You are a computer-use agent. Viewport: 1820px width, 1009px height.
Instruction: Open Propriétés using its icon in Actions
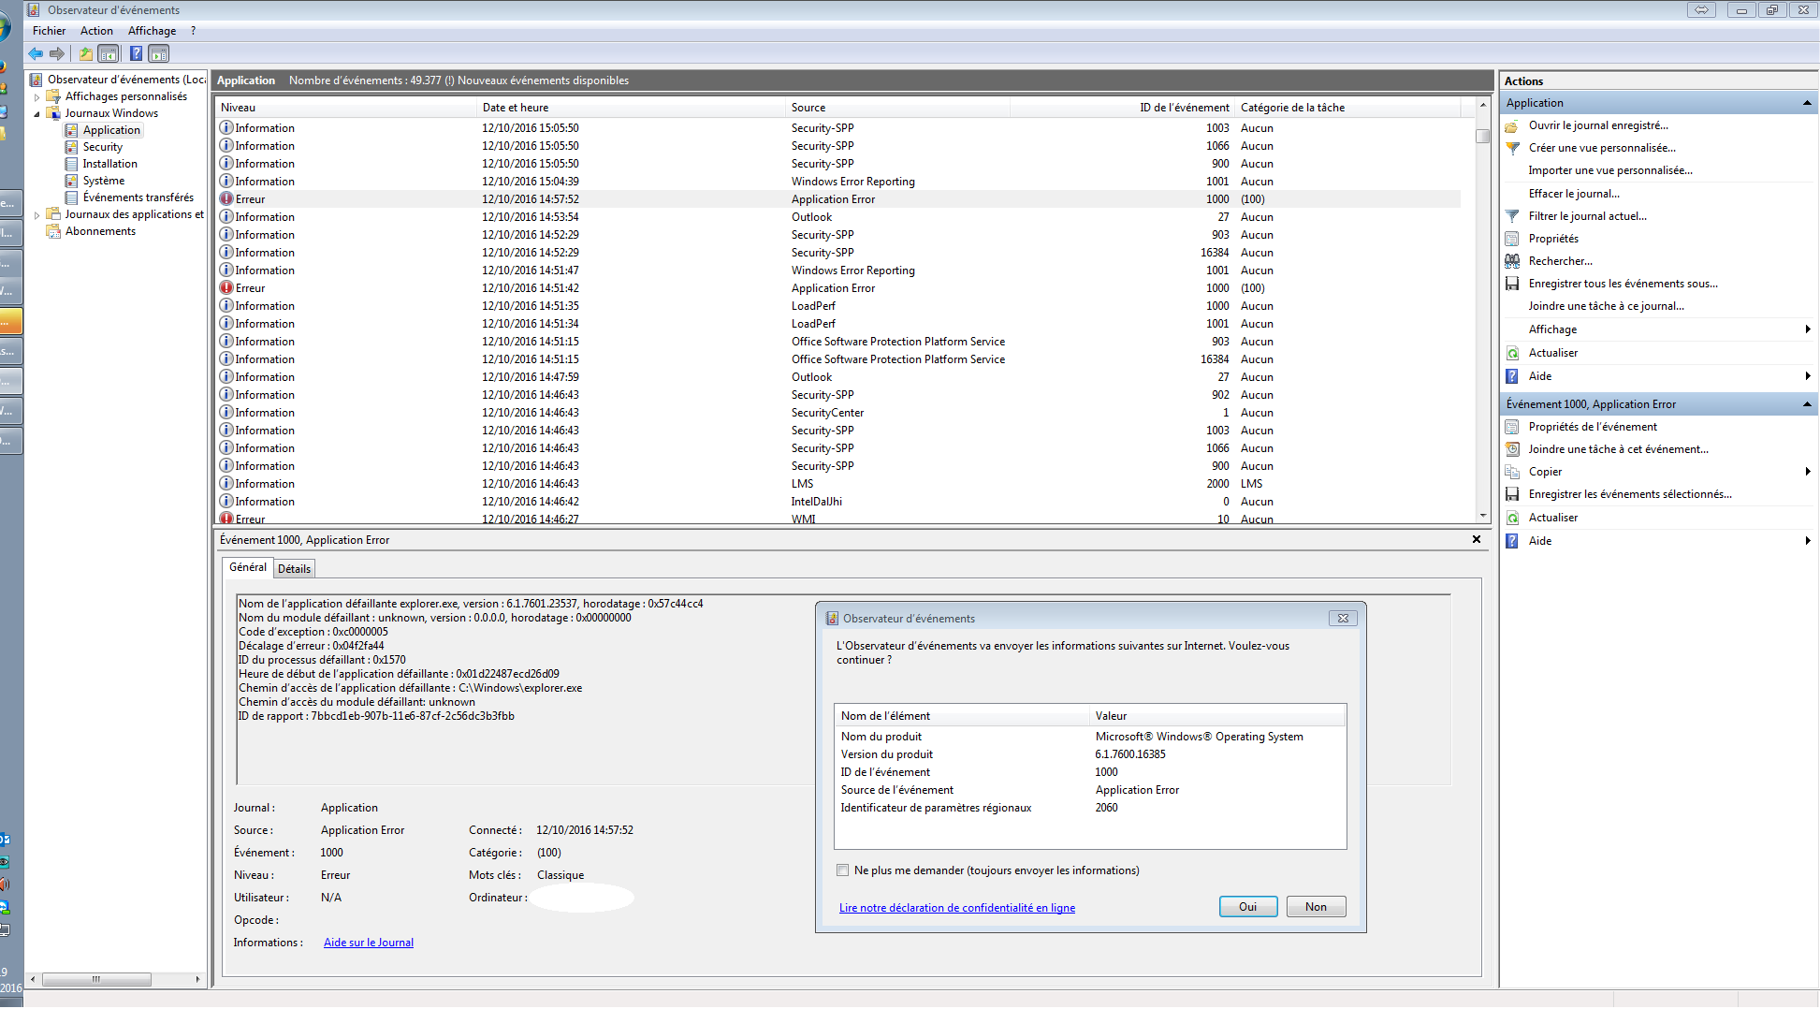1512,238
